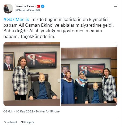Screen dimensions: 122x127
Task: Click the blue verified badge
Action: (x=43, y=6)
